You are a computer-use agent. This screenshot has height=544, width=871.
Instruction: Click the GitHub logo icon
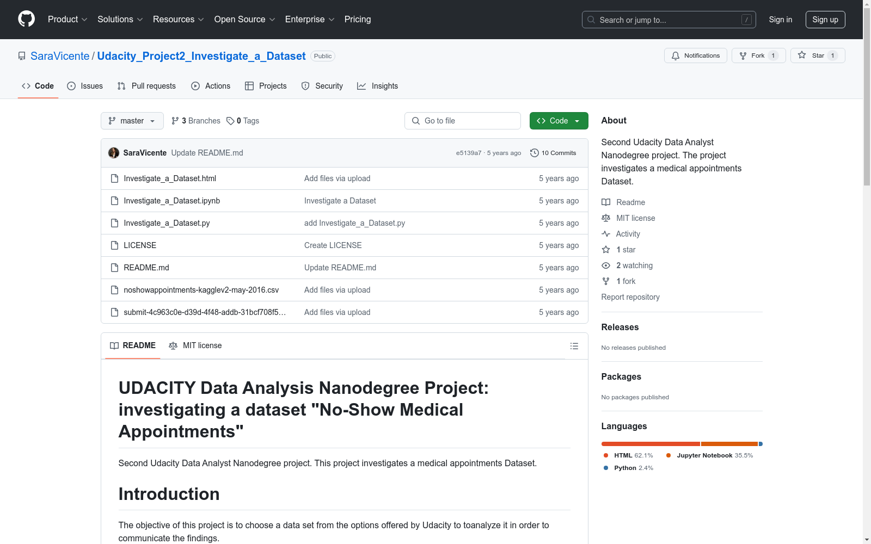pyautogui.click(x=26, y=19)
